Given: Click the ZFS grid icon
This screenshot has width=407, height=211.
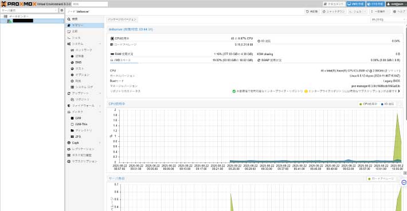Looking at the screenshot, I should [72, 137].
